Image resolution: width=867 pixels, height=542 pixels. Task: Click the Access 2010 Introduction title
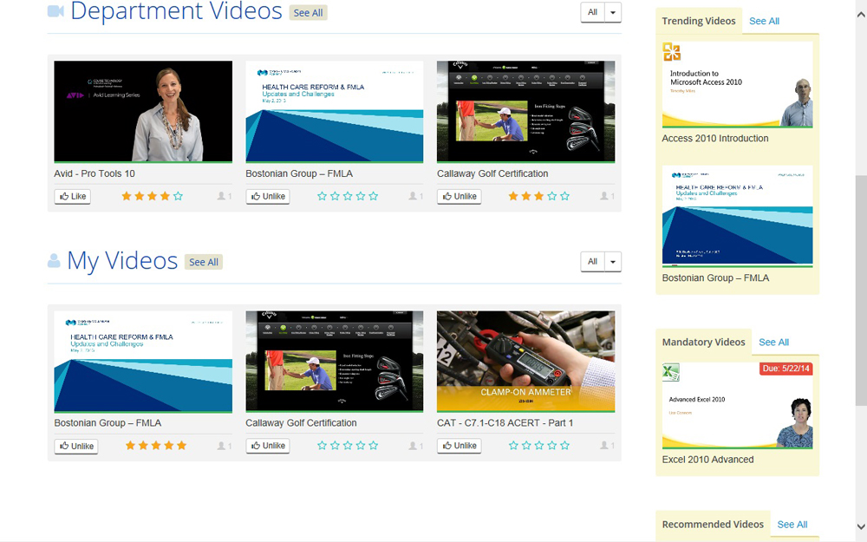pos(715,138)
